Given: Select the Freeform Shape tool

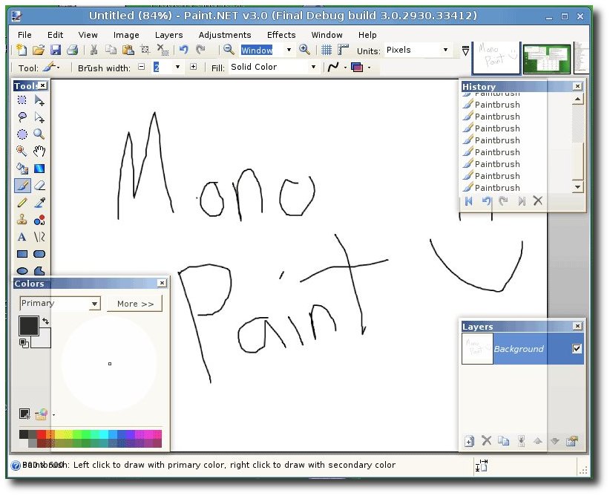Looking at the screenshot, I should pos(39,270).
